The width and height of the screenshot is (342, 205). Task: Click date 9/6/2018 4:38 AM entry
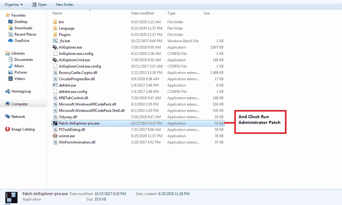(145, 79)
